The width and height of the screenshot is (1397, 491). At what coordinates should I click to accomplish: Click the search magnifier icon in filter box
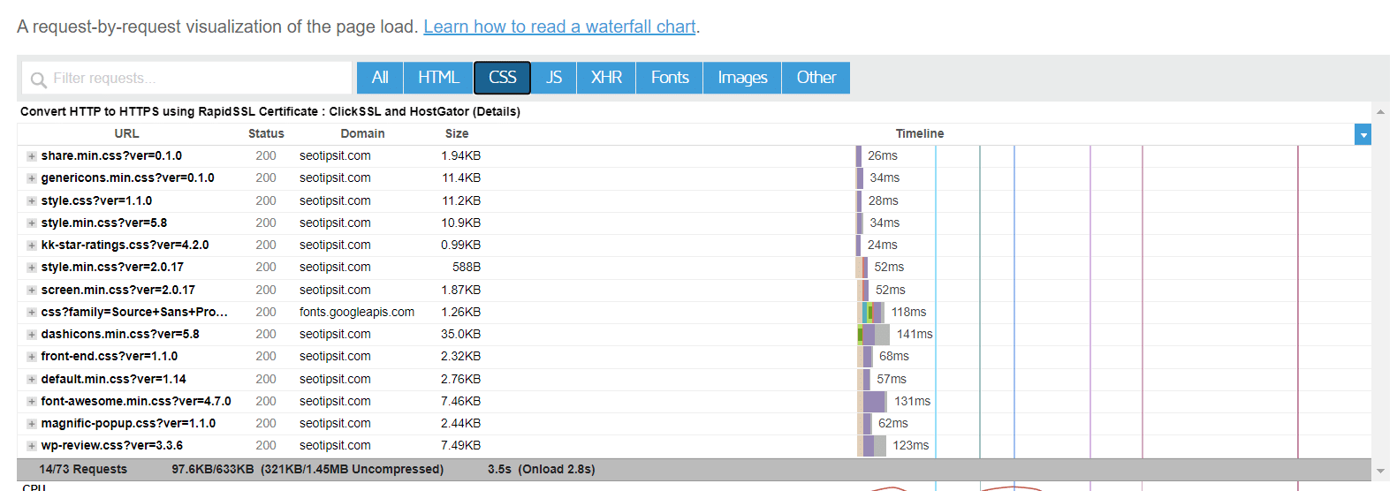pyautogui.click(x=38, y=79)
